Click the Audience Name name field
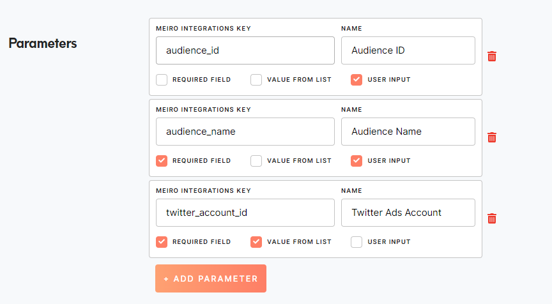552x304 pixels. pyautogui.click(x=408, y=132)
